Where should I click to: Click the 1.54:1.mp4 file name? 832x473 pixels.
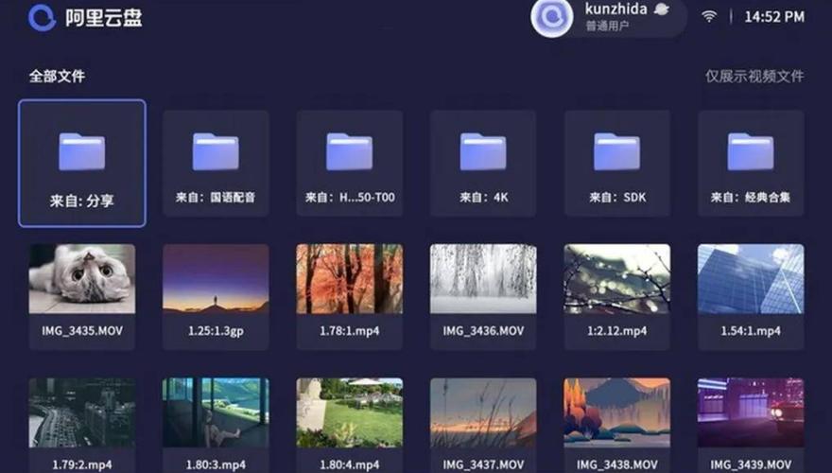(751, 331)
